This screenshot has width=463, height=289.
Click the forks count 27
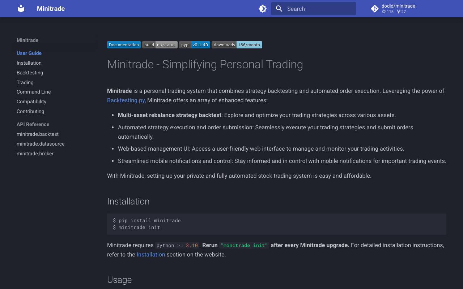click(401, 12)
